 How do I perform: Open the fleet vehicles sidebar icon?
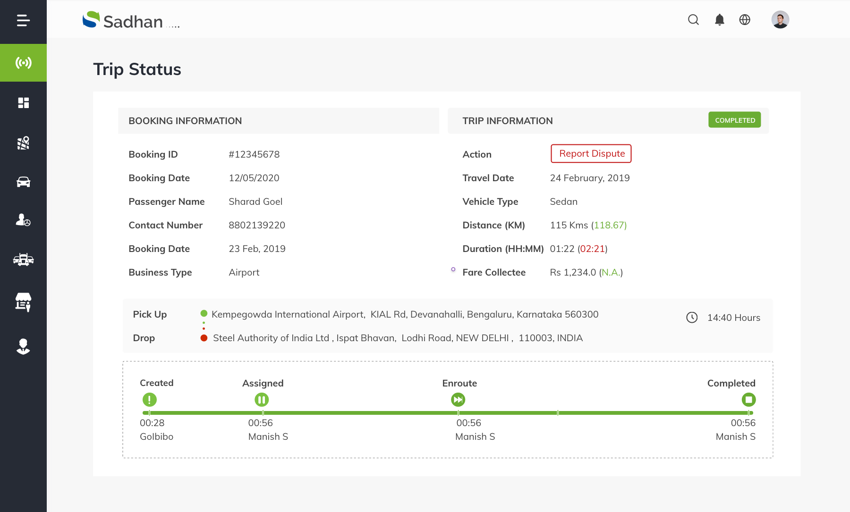[23, 259]
